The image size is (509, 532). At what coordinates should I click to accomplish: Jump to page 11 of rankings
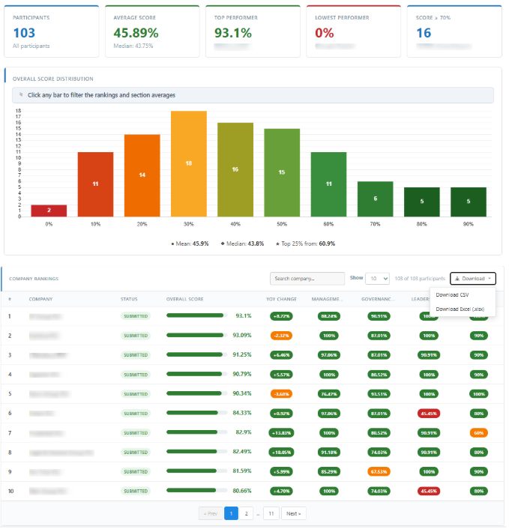point(271,513)
